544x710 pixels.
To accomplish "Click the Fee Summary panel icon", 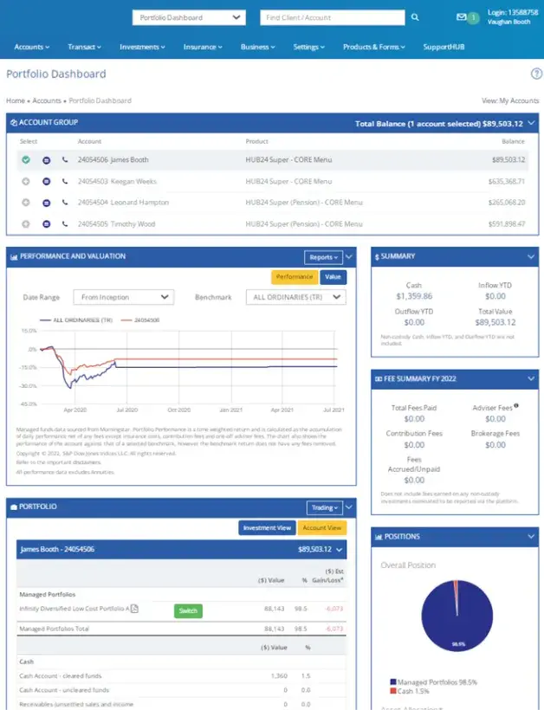I will (x=379, y=379).
